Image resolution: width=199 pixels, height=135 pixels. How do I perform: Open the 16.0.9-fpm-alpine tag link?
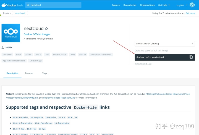point(22,123)
